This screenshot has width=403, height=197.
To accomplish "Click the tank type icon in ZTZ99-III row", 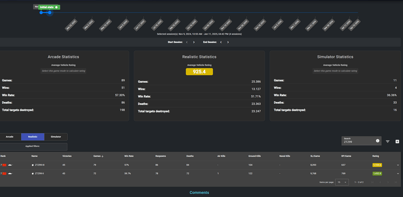I will (10, 165).
